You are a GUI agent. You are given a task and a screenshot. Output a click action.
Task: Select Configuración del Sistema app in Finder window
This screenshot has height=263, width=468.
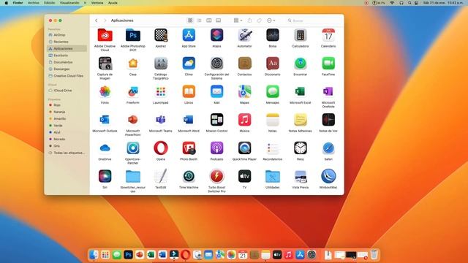pos(216,64)
